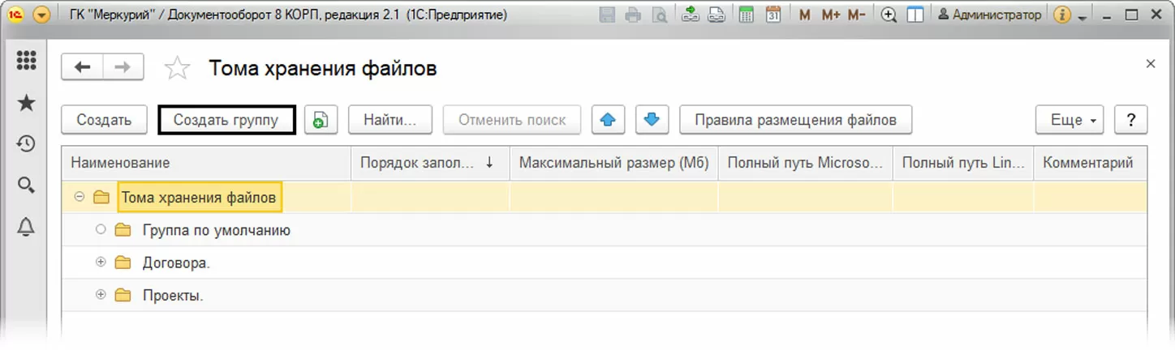
Task: Add this page to favorites star
Action: click(x=177, y=69)
